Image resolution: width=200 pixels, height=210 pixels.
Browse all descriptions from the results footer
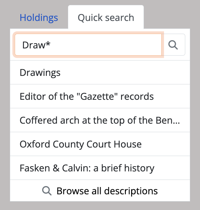(107, 191)
